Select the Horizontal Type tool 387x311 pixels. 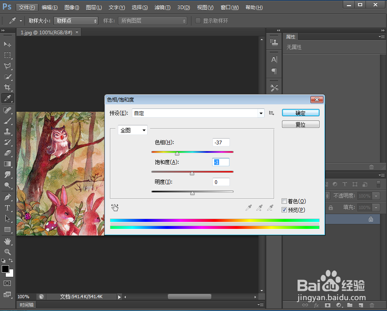coord(7,208)
